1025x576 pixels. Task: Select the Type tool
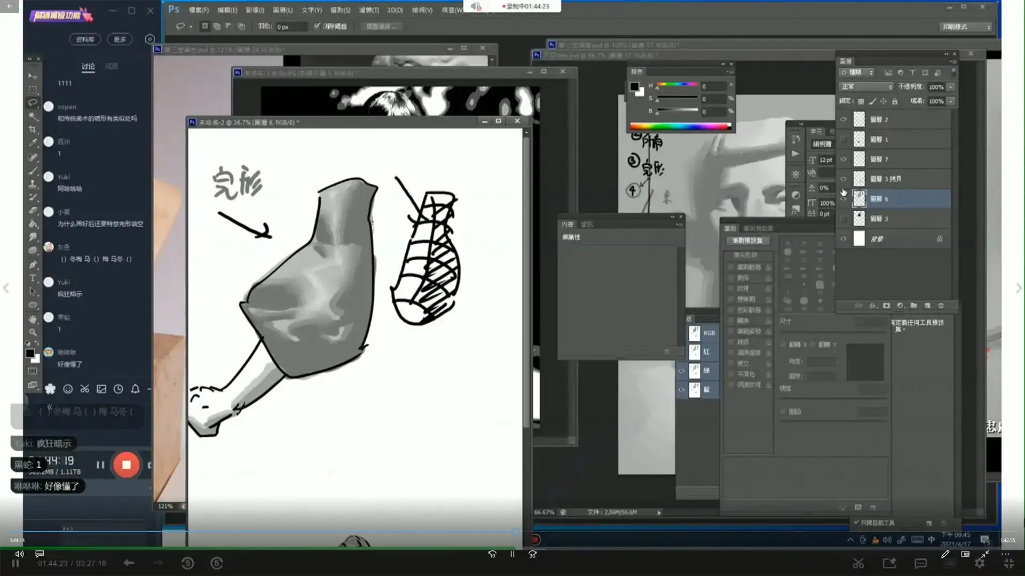pos(33,278)
